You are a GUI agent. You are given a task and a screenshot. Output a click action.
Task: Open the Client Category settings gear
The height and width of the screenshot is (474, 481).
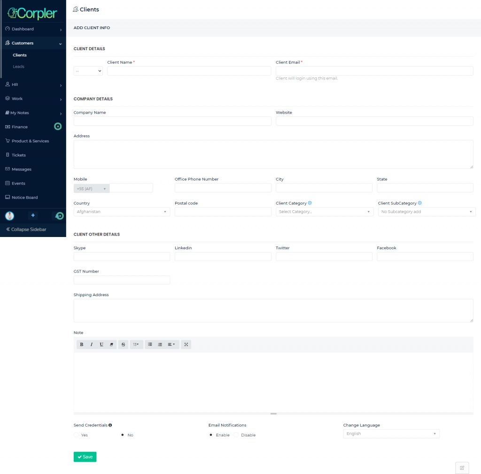tap(309, 203)
